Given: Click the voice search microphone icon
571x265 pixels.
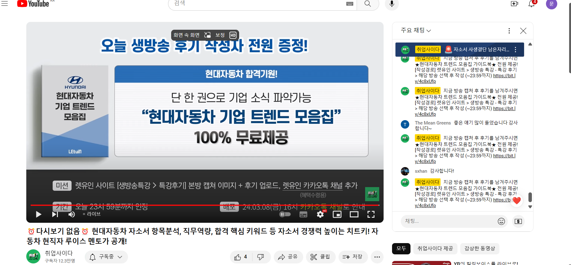Looking at the screenshot, I should (x=392, y=4).
